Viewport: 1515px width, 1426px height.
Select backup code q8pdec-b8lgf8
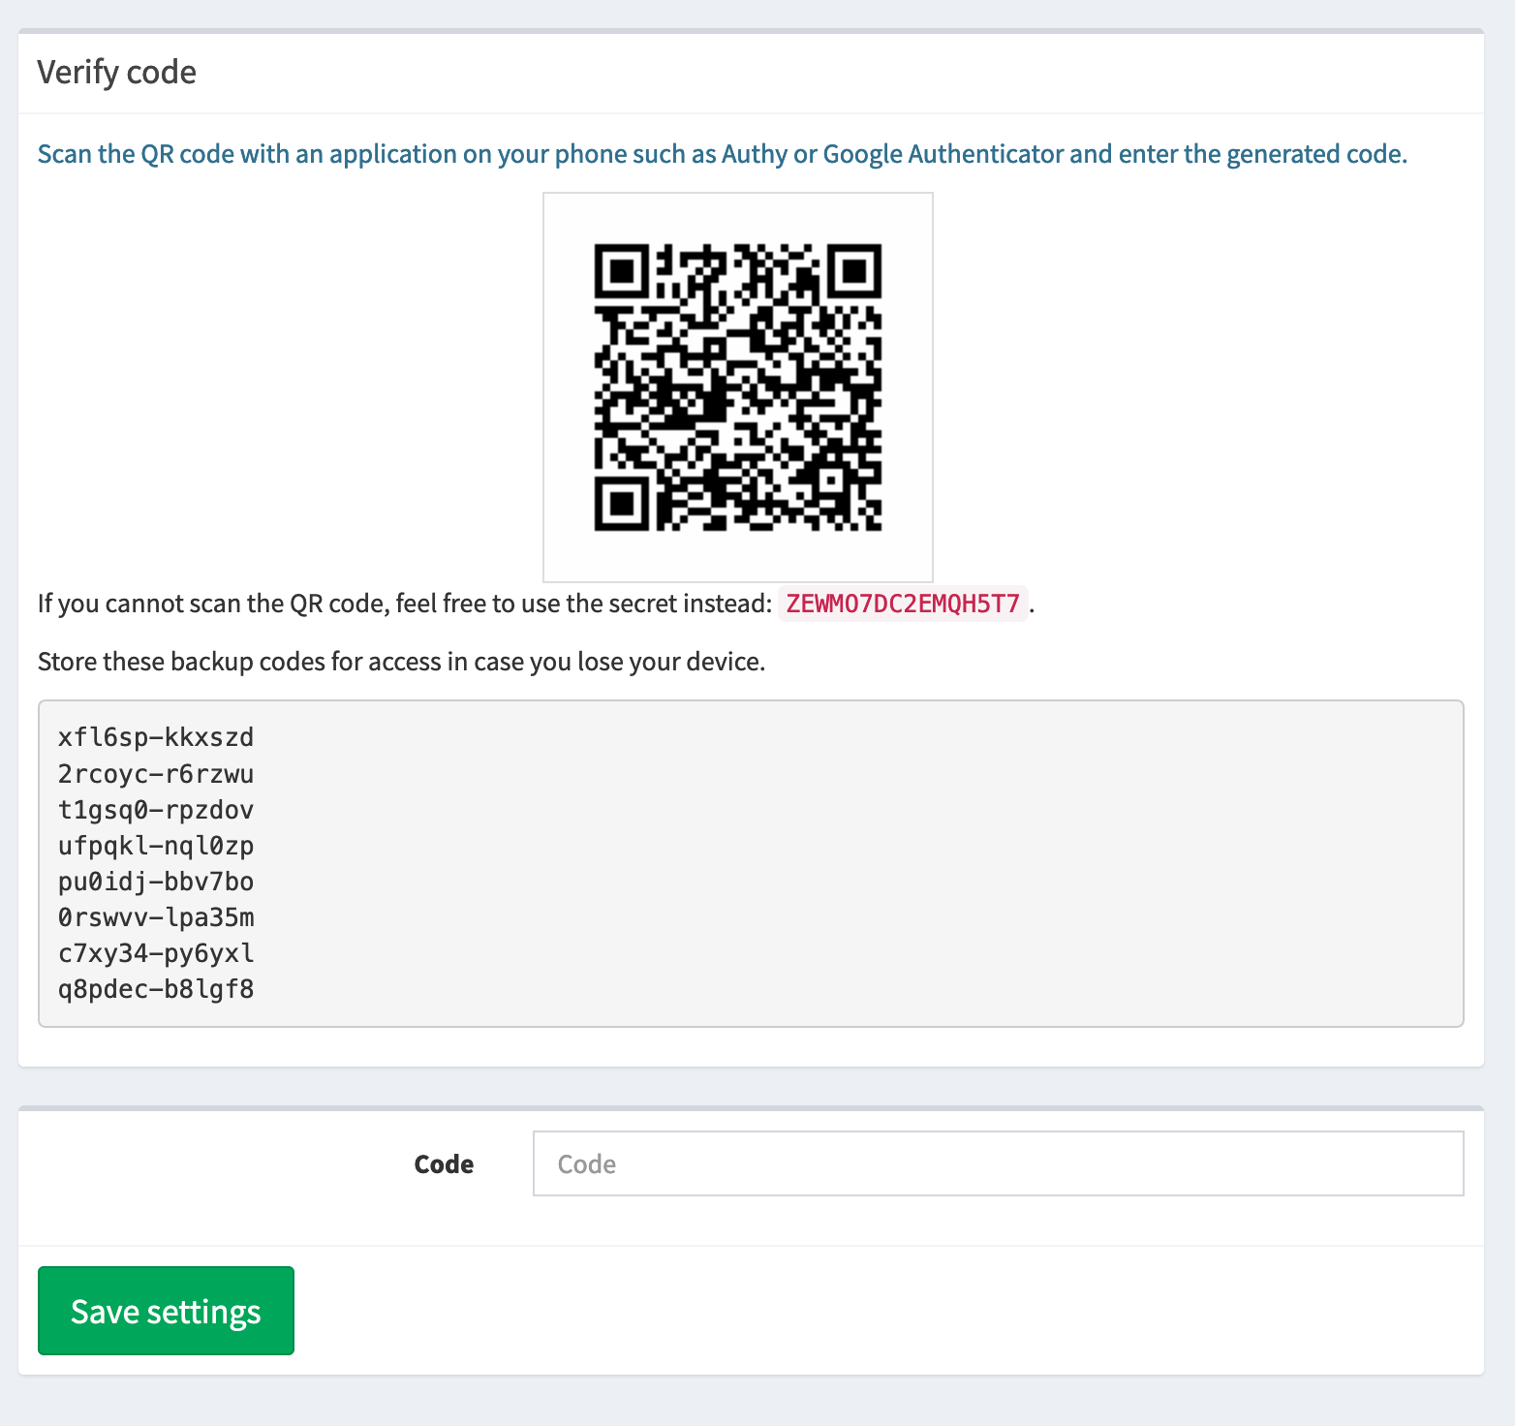[x=155, y=988]
